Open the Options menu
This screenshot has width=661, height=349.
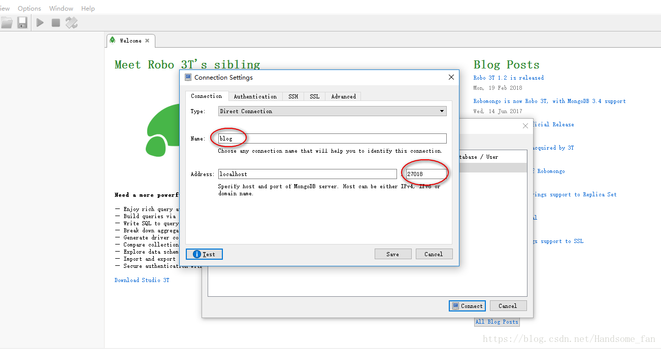29,8
